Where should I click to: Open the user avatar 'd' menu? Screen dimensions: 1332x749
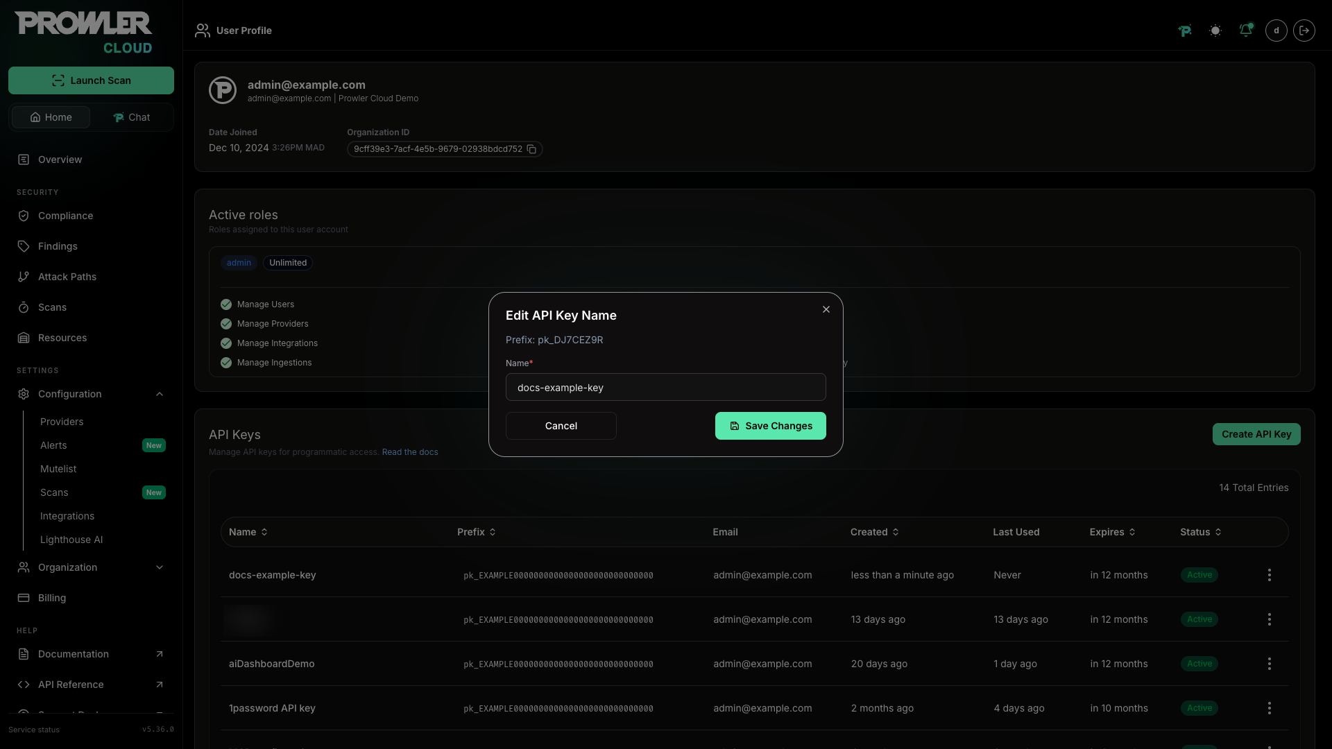1276,31
